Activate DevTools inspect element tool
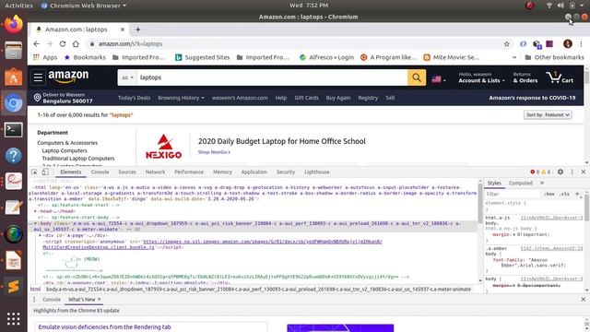Image resolution: width=590 pixels, height=332 pixels. 34,172
